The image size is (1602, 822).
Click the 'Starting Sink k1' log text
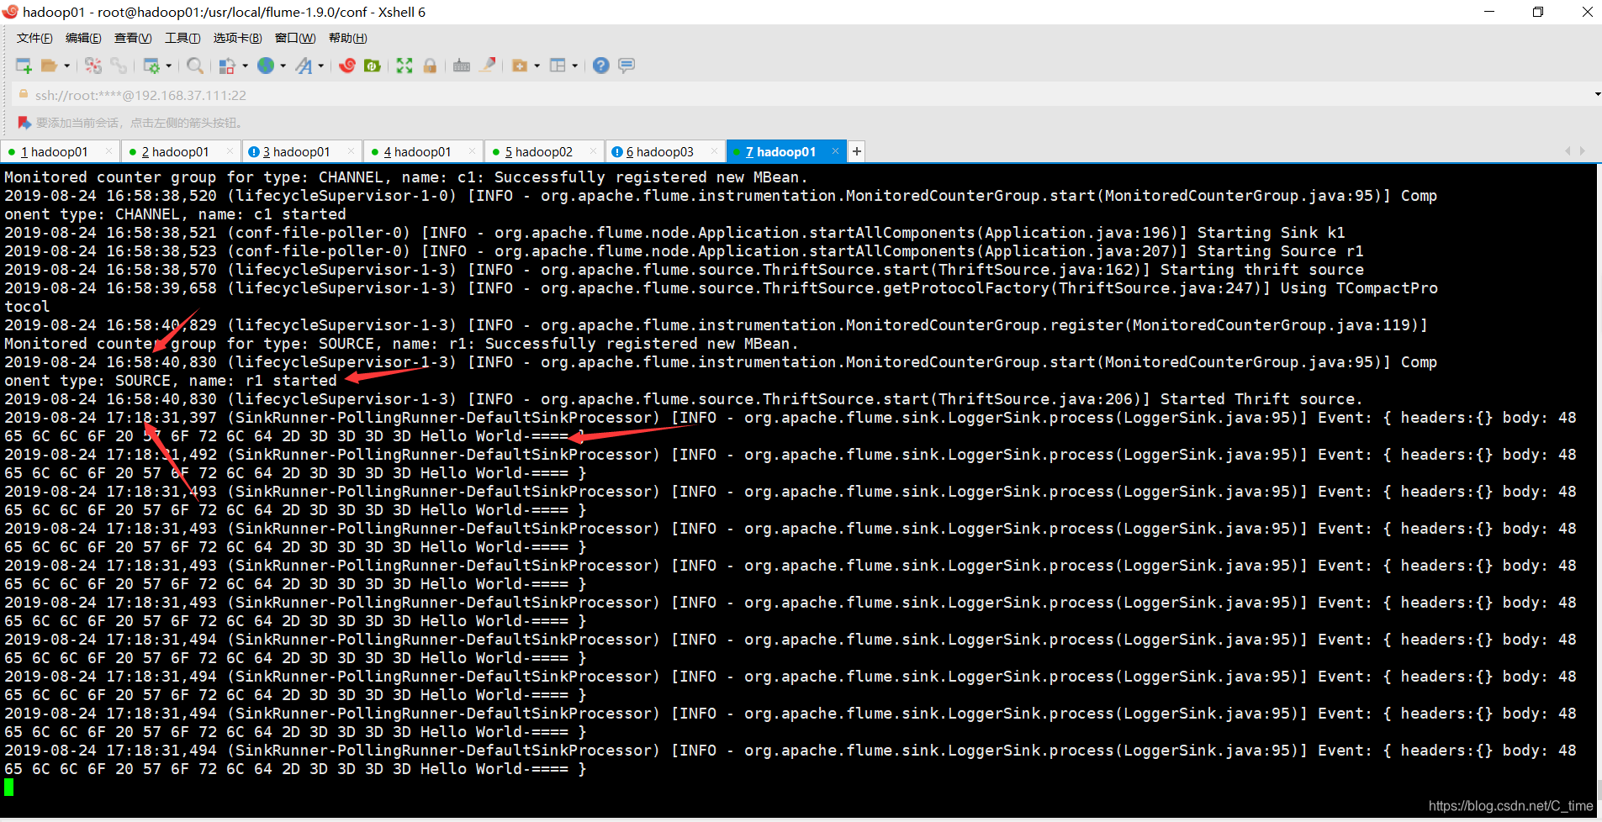[x=1271, y=233]
